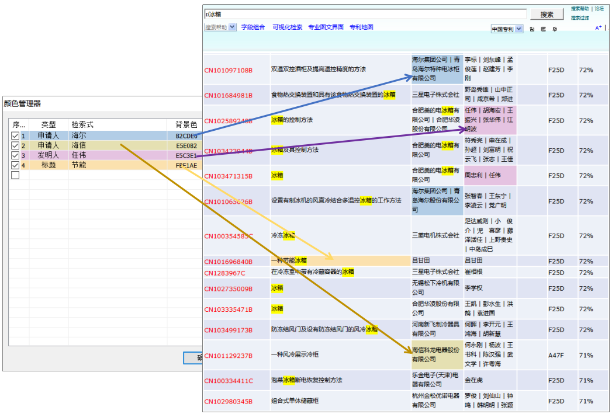612x414 pixels.
Task: Click the first small toolbar icon right of 中国专利
Action: pos(532,29)
